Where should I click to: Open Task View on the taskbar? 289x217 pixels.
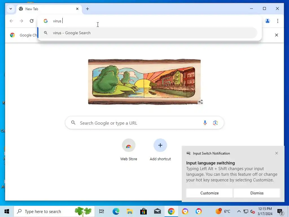102,211
